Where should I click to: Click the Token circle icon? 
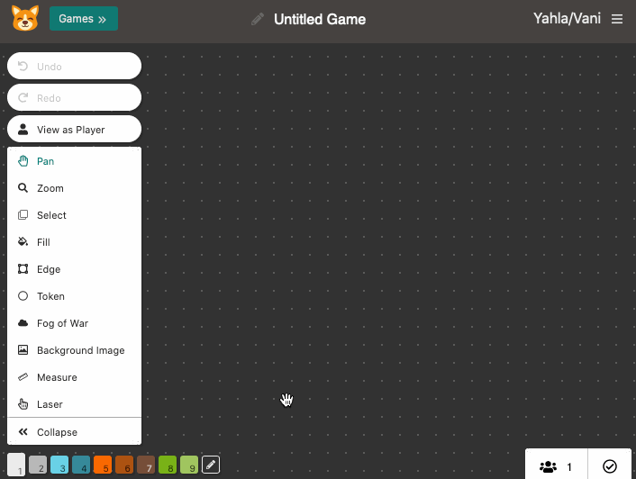23,296
